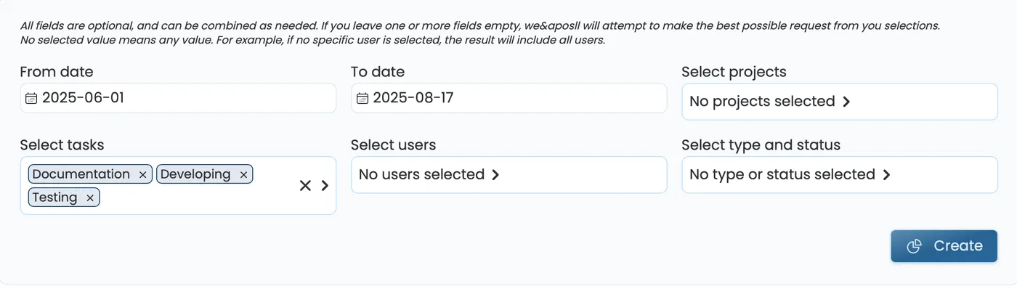The height and width of the screenshot is (289, 1017).
Task: Remove the Developing task tag
Action: pos(243,175)
